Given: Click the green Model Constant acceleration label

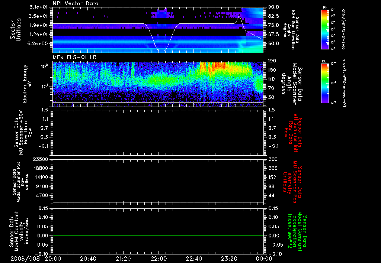Looking at the screenshot, I should [297, 231].
